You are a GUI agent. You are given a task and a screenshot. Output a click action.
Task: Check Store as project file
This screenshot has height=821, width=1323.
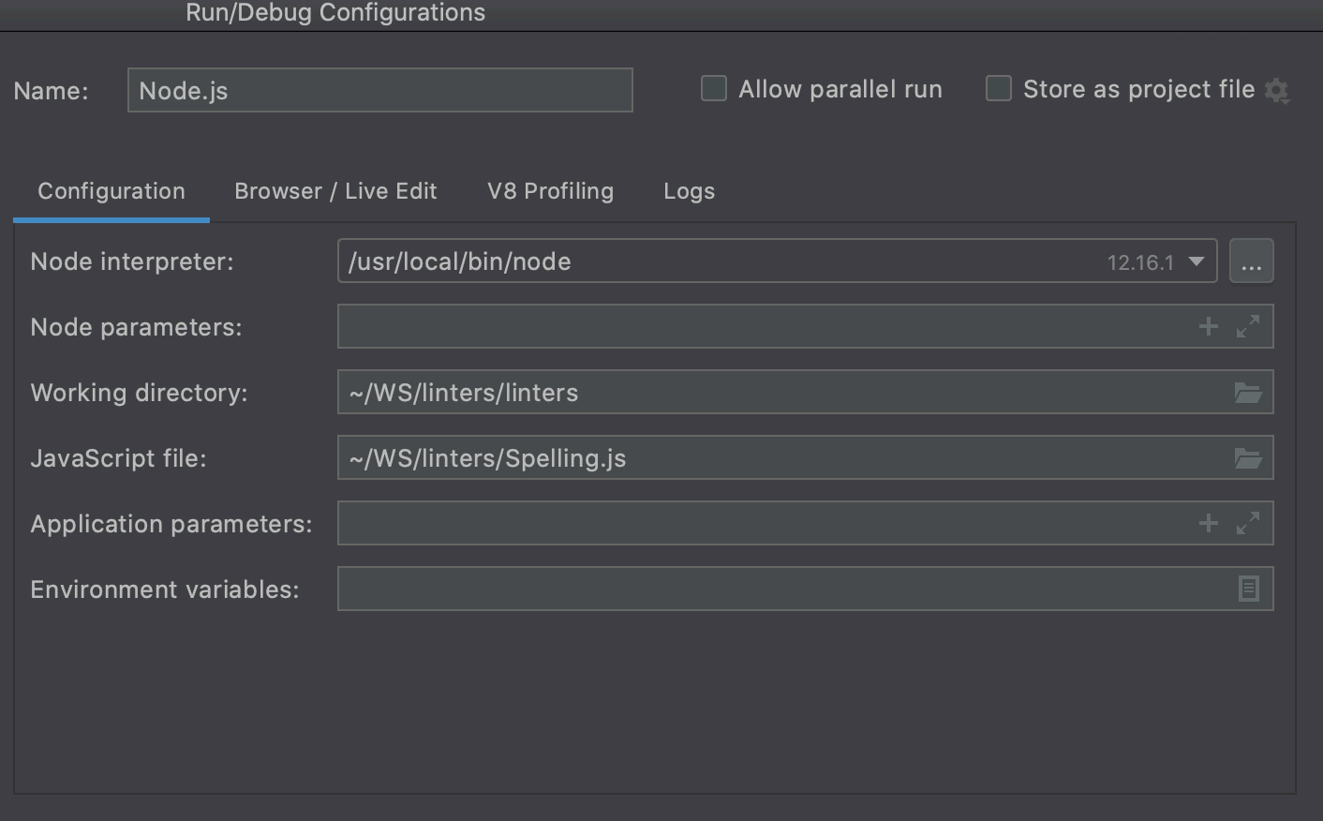(x=998, y=88)
